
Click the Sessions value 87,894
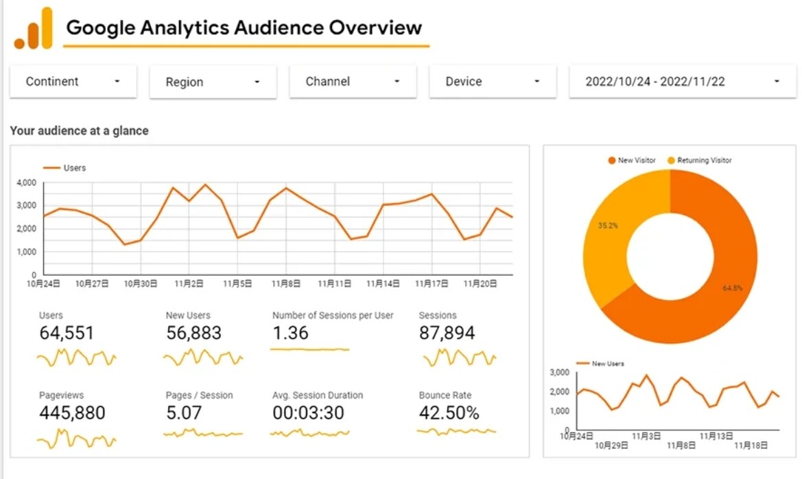(x=447, y=333)
